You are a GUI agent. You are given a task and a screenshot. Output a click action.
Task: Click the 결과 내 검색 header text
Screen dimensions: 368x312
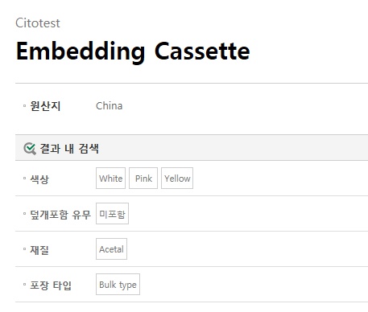[69, 149]
